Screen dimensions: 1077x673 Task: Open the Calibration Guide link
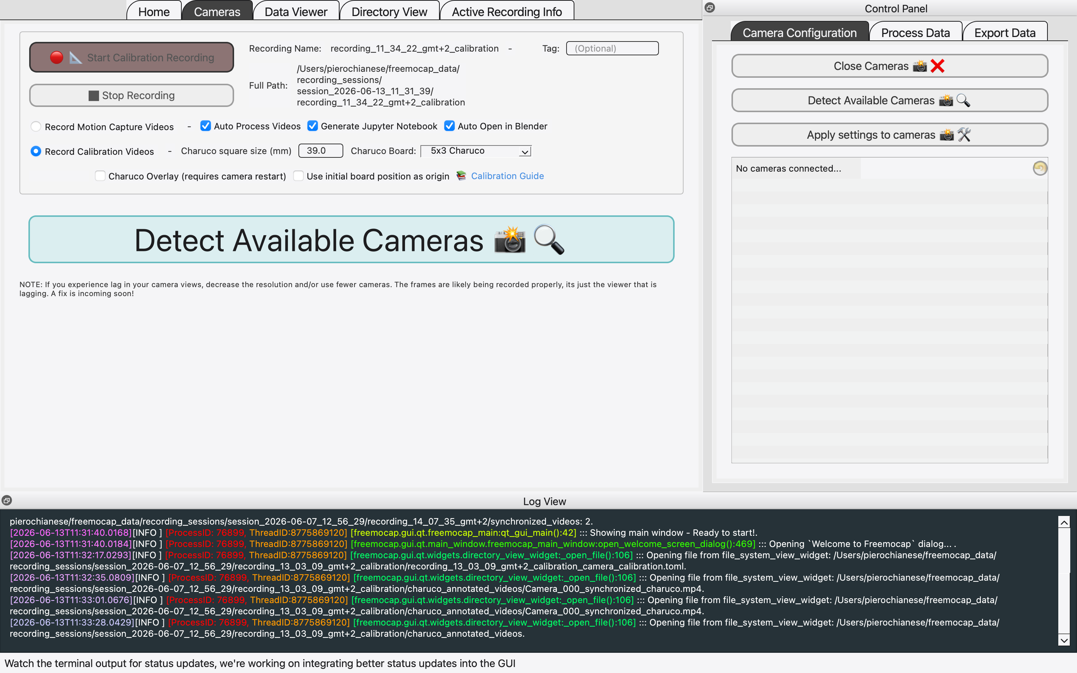click(x=507, y=176)
